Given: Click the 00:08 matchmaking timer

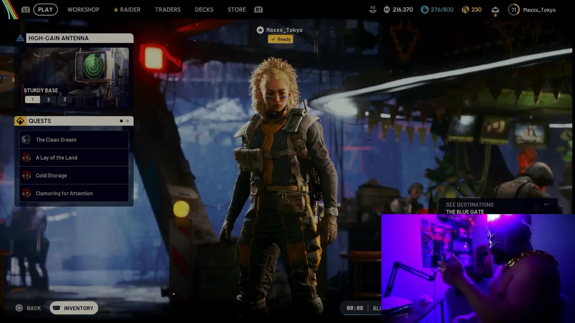Looking at the screenshot, I should coord(355,308).
